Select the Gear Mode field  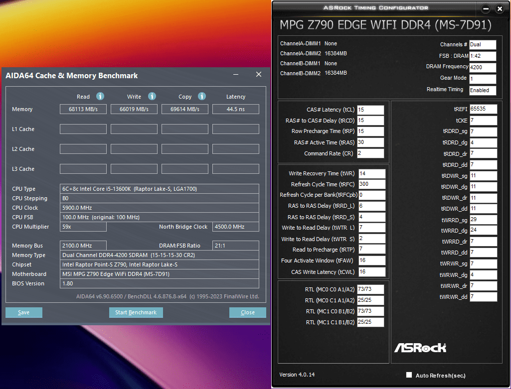[x=483, y=79]
